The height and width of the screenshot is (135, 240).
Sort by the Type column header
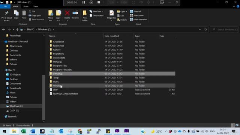[x=146, y=36]
